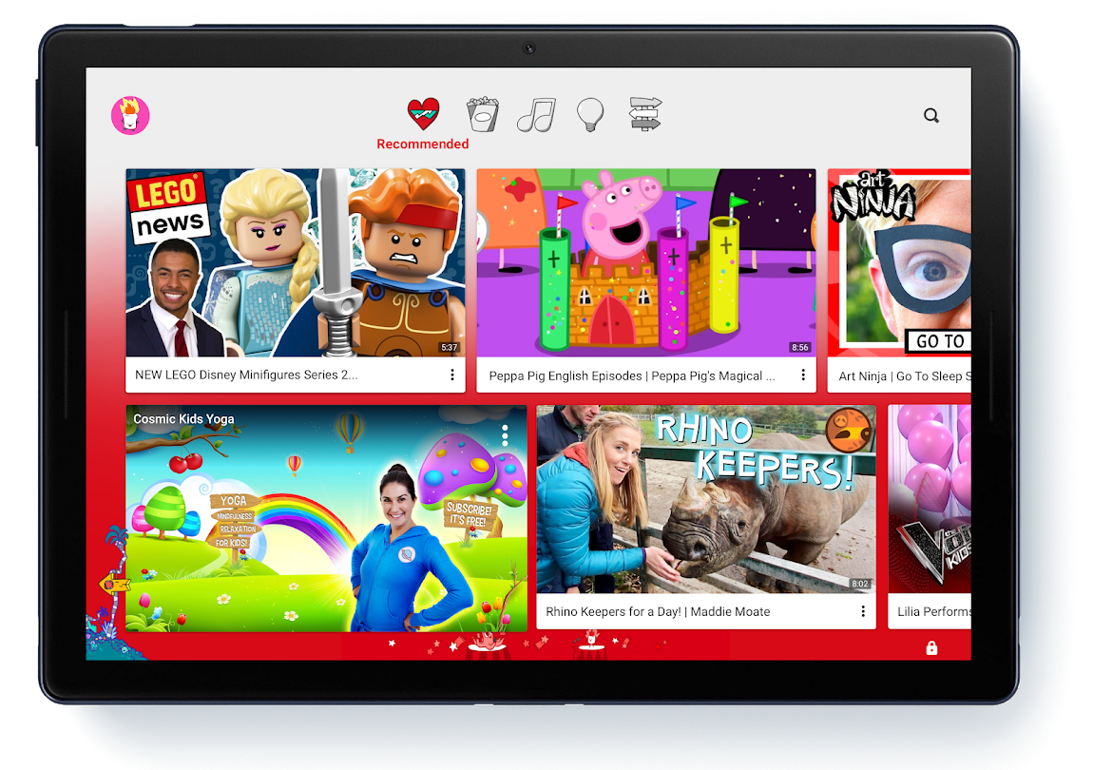Open title 'Art Ninja | Go To Sleep'
Screen dimensions: 1093x770
[x=904, y=376]
